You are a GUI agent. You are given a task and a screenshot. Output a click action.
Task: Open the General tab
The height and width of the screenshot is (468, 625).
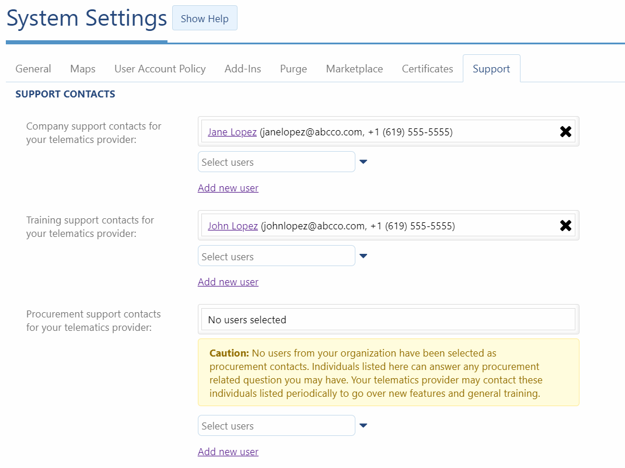[x=33, y=69]
